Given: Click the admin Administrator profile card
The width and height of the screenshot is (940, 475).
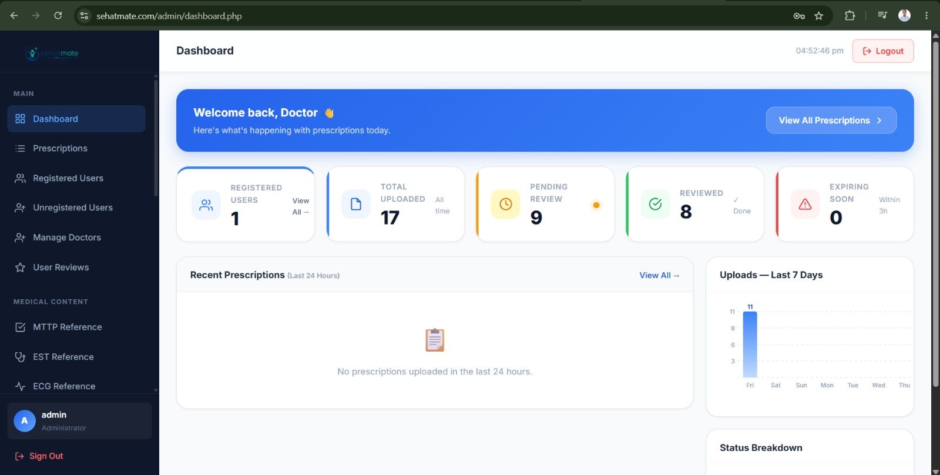Looking at the screenshot, I should (79, 421).
